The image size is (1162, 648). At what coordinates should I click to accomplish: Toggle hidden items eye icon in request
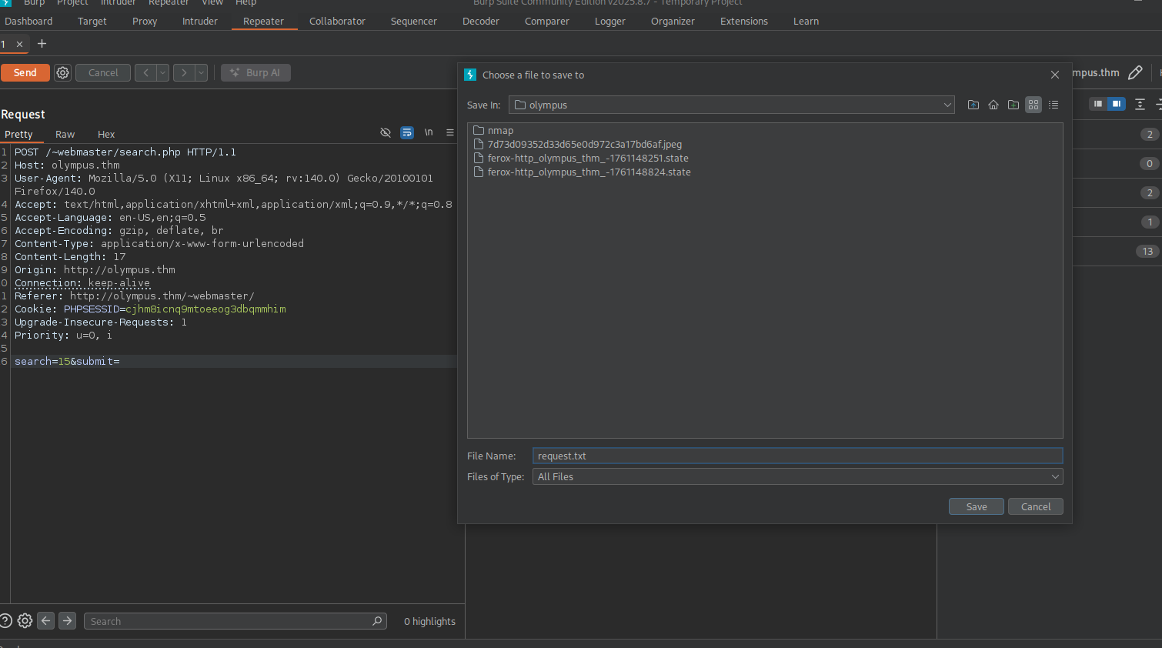tap(386, 132)
